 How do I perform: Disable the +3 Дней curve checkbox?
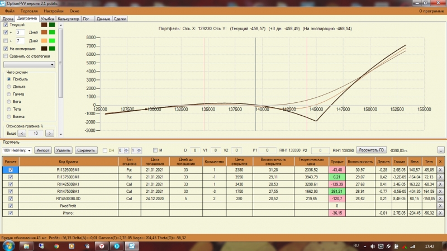tap(6, 32)
